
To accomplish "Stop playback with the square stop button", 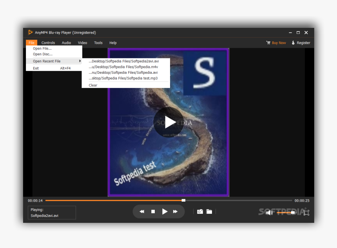I will pos(153,211).
